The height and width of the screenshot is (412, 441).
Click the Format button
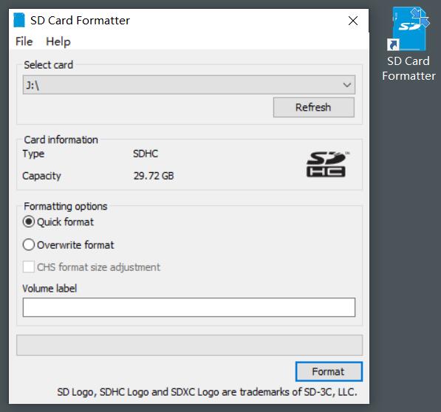coord(329,371)
